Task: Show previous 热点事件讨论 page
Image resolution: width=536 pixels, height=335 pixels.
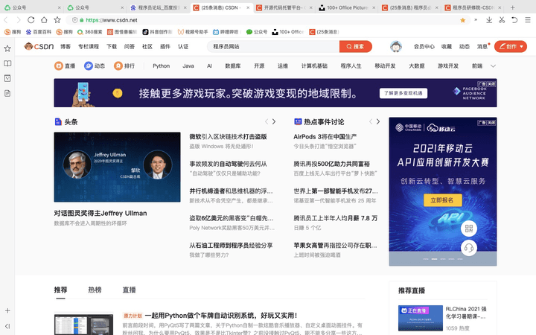Action: [371, 121]
